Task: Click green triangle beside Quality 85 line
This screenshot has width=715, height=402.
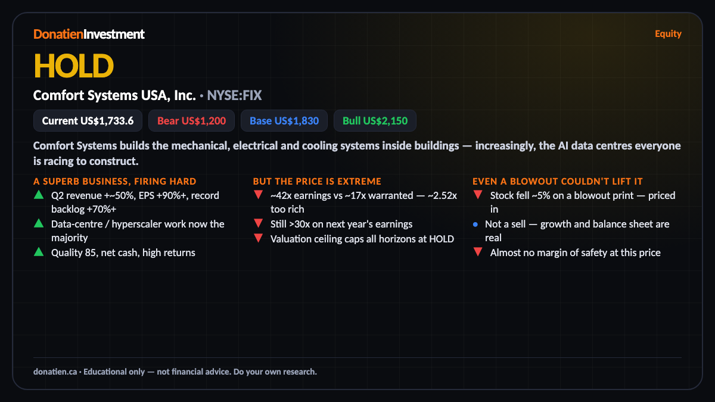Action: click(39, 252)
